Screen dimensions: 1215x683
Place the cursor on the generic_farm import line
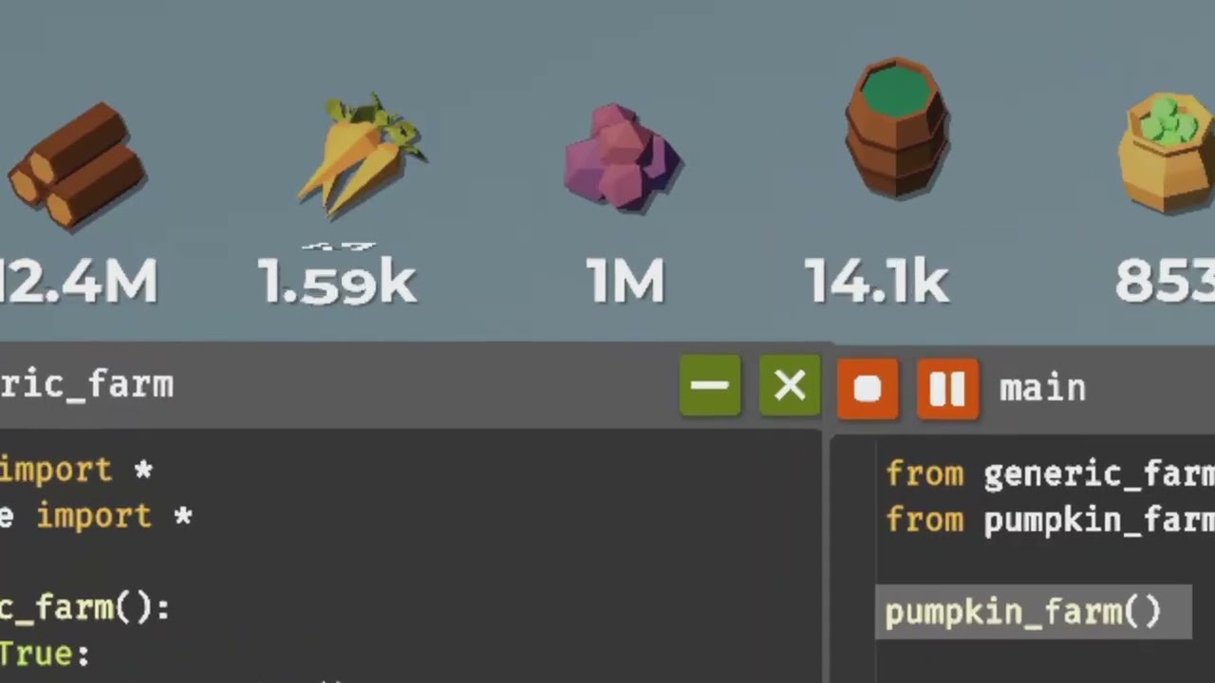pos(1050,473)
